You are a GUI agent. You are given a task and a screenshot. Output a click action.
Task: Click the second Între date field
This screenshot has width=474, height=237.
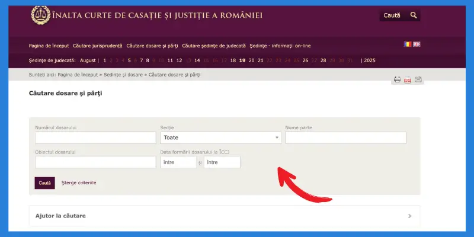pos(222,162)
